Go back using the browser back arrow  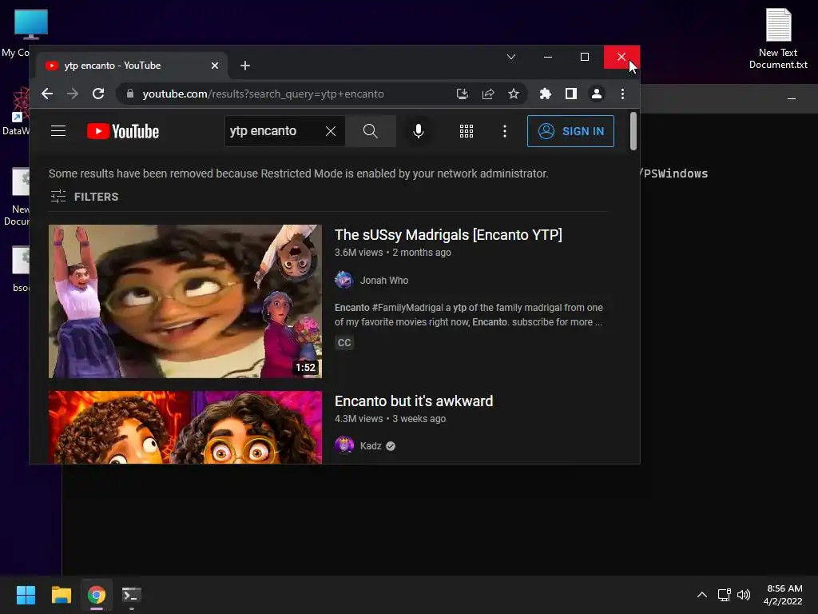coord(47,94)
